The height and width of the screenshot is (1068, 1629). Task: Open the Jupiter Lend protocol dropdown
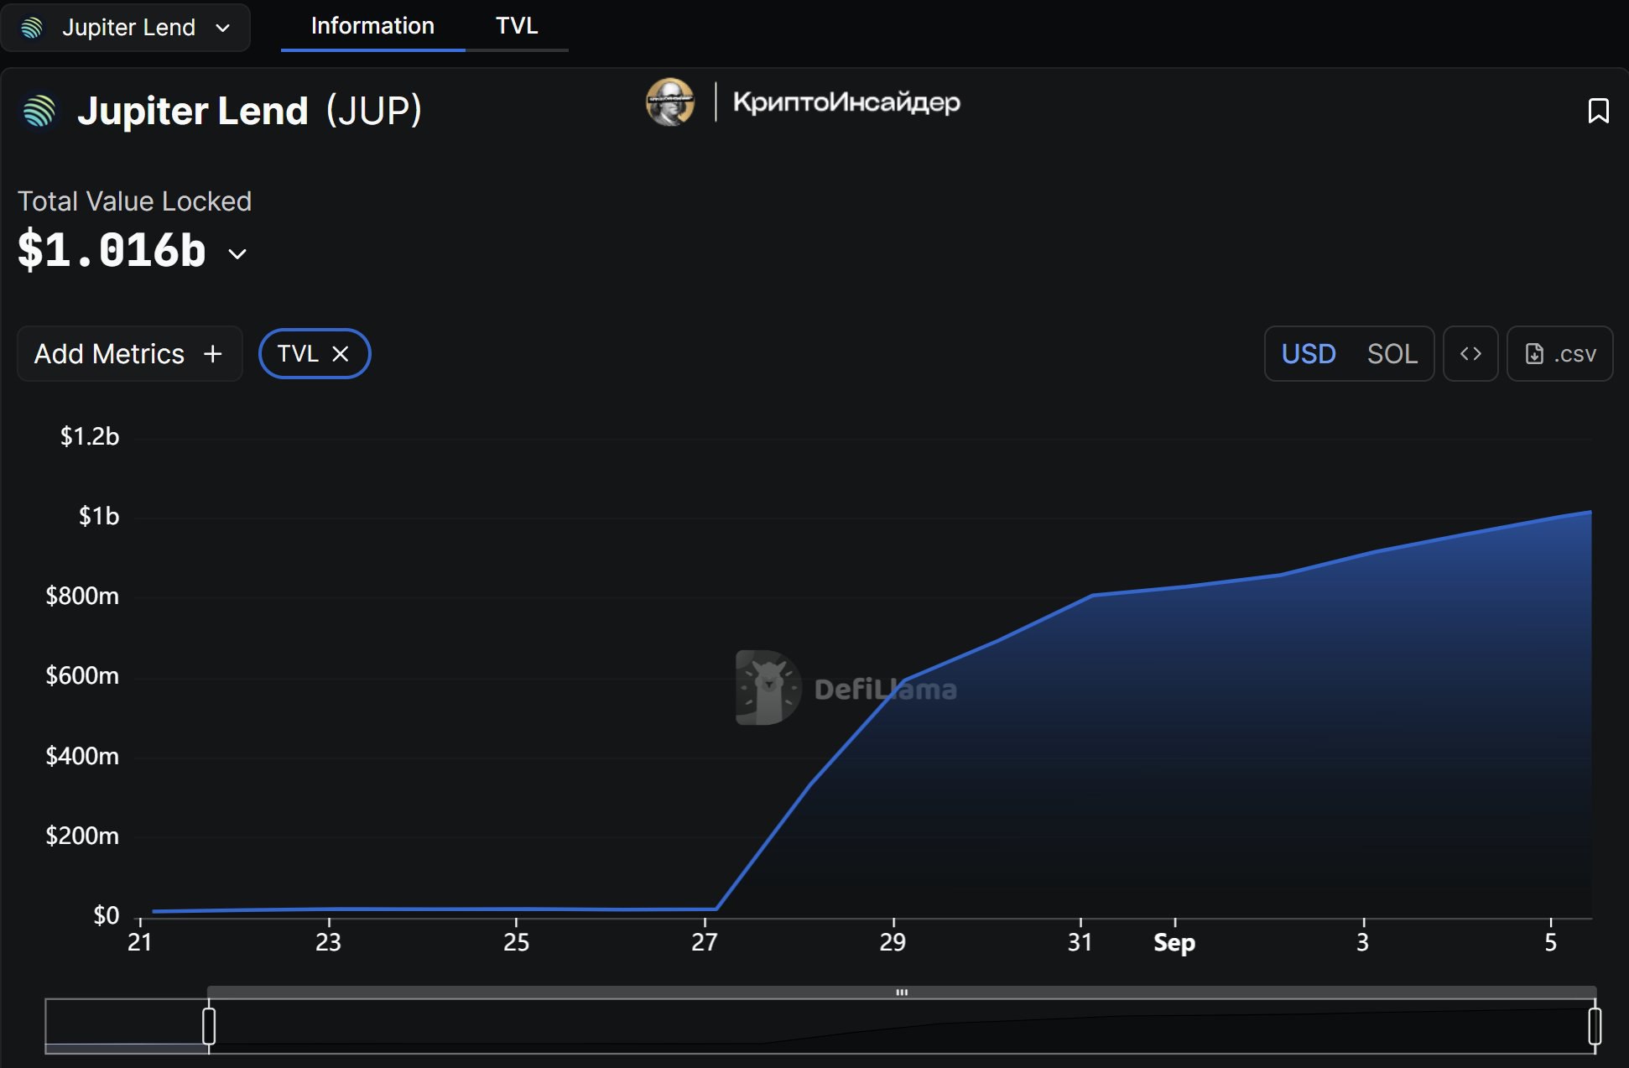coord(126,28)
